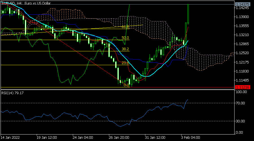This screenshot has width=254, height=141.
Task: Click the 1.13900 price scale value
Action: click(x=242, y=17)
